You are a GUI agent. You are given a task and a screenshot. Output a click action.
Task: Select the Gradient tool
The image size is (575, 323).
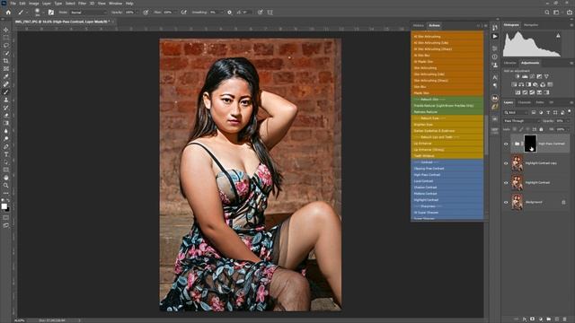[x=6, y=123]
